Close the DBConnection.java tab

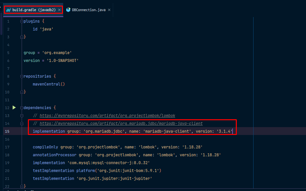pyautogui.click(x=109, y=10)
